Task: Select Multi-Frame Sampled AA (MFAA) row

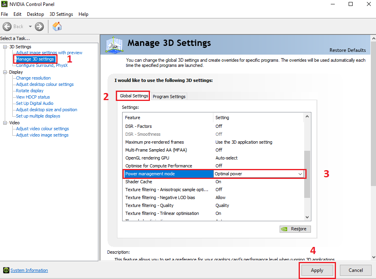Action: tap(213, 150)
